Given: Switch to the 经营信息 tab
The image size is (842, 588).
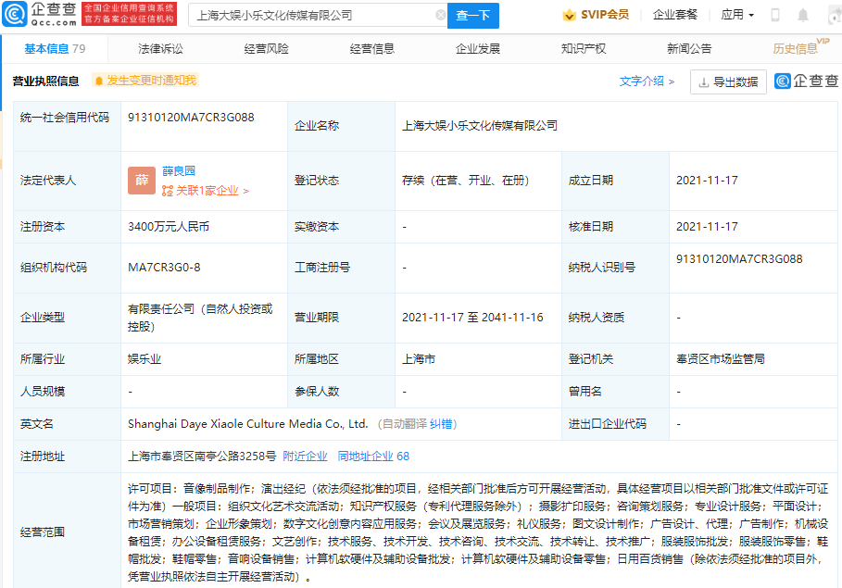Looking at the screenshot, I should 372,49.
